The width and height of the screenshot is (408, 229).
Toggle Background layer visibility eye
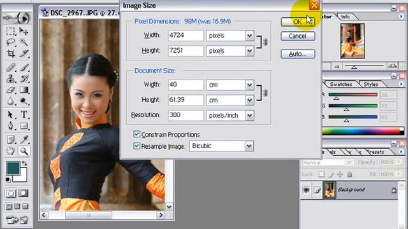tap(306, 190)
